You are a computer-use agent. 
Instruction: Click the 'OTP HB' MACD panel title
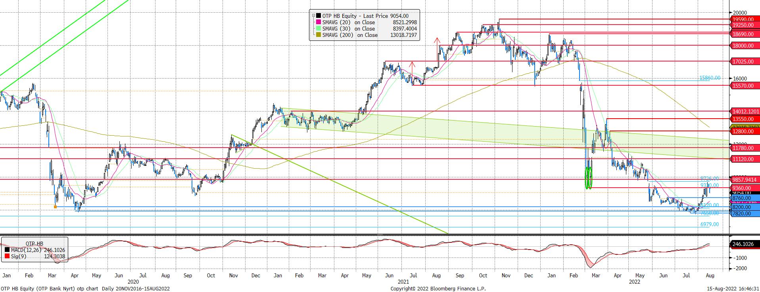coord(35,243)
